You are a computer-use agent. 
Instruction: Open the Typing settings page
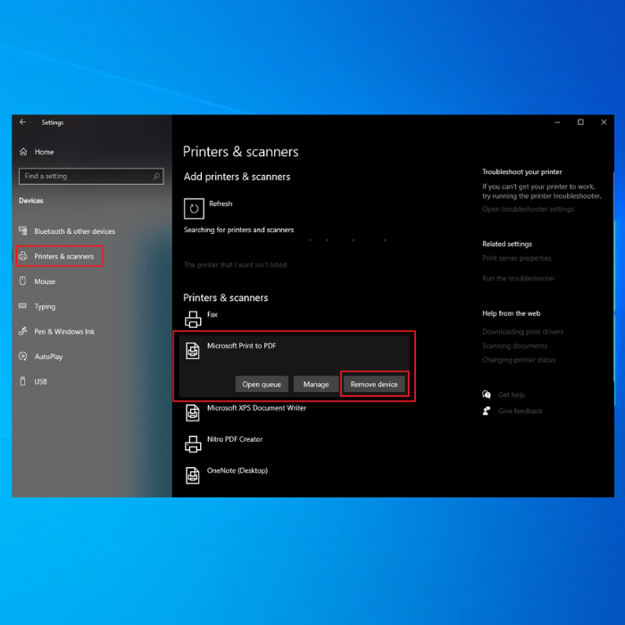(45, 306)
